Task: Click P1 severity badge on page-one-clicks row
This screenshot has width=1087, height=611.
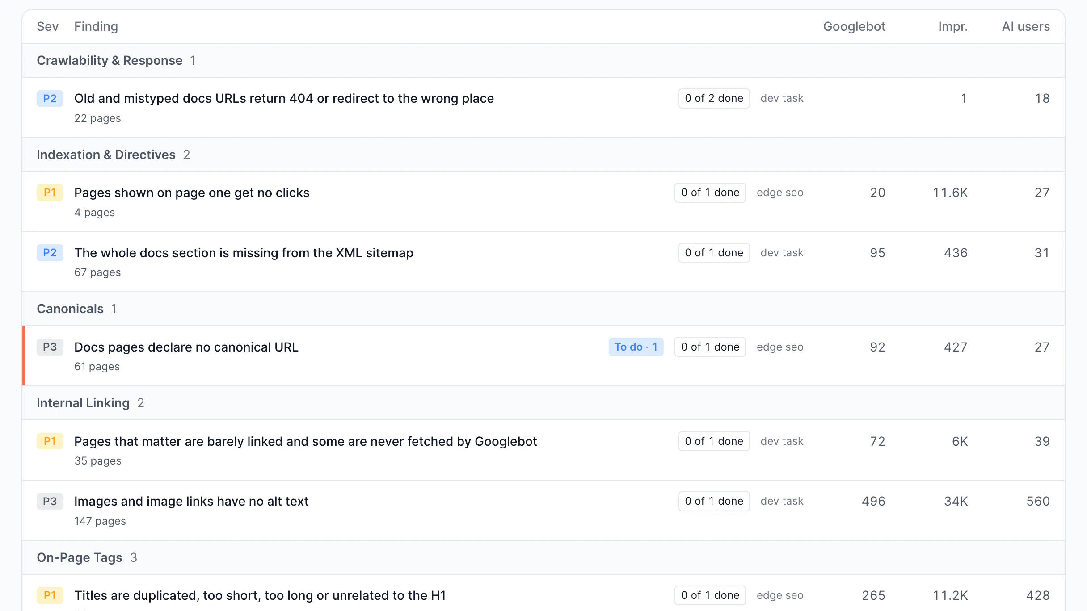Action: click(50, 193)
